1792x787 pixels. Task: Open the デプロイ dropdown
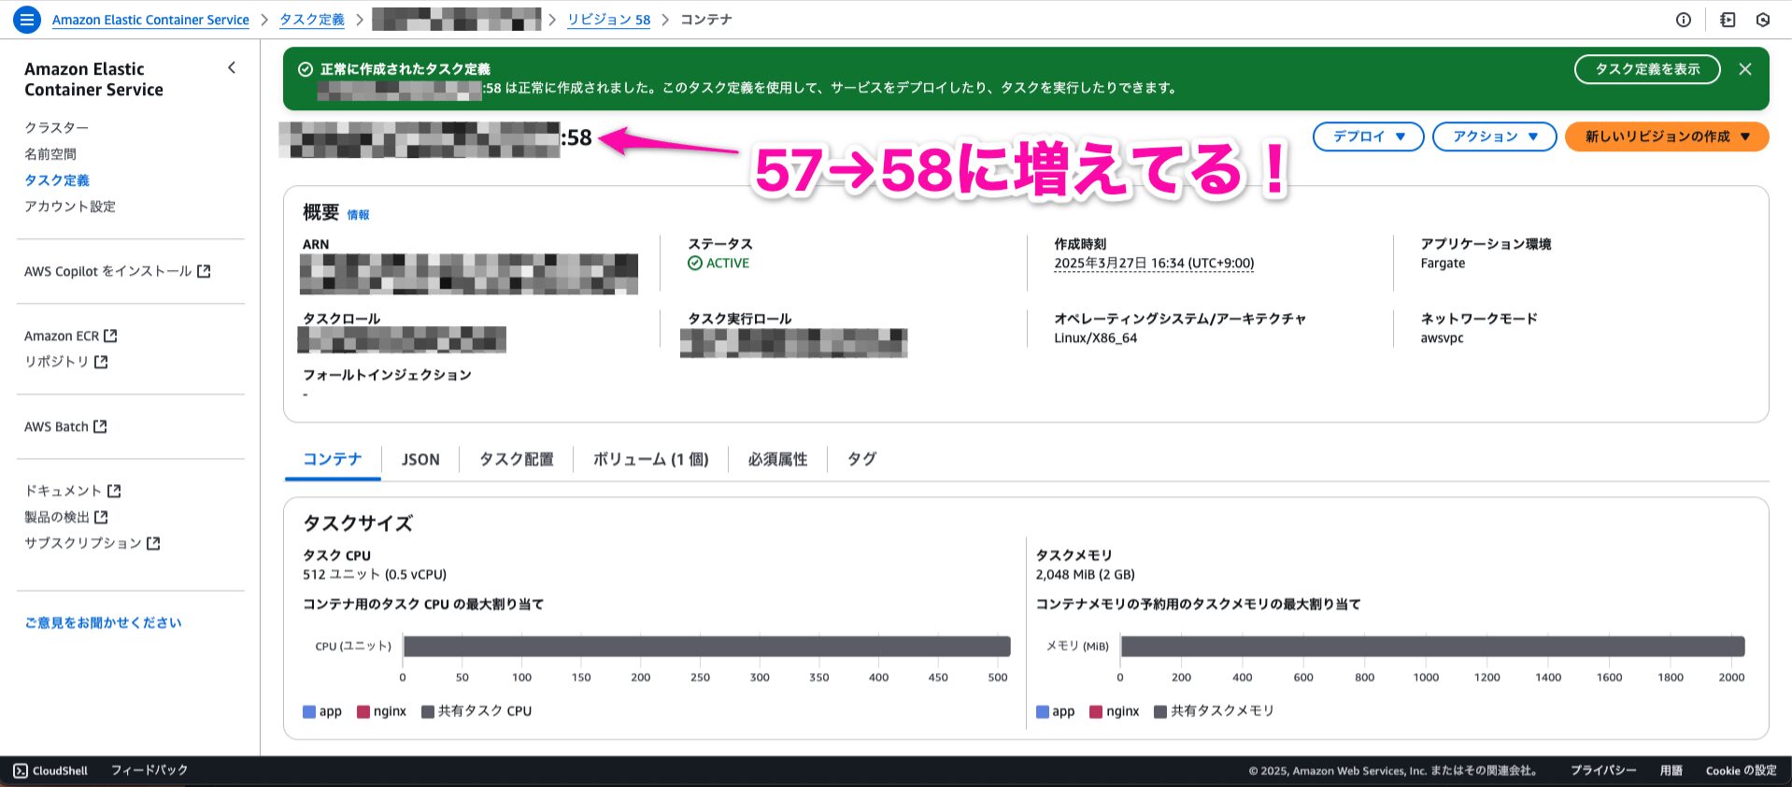[1368, 136]
